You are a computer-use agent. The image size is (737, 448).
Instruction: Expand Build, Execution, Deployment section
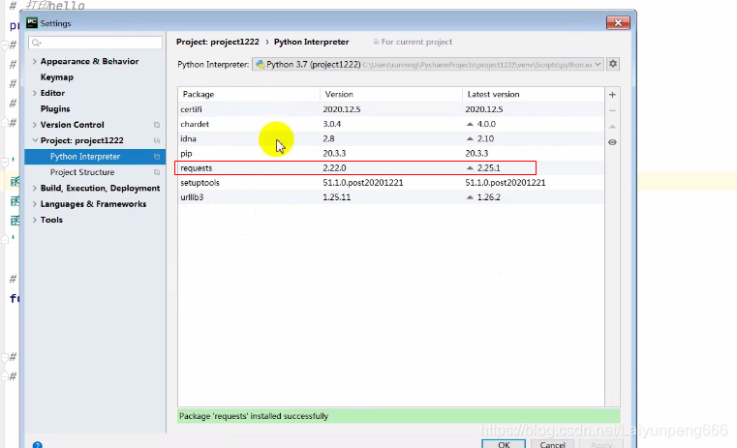point(34,189)
